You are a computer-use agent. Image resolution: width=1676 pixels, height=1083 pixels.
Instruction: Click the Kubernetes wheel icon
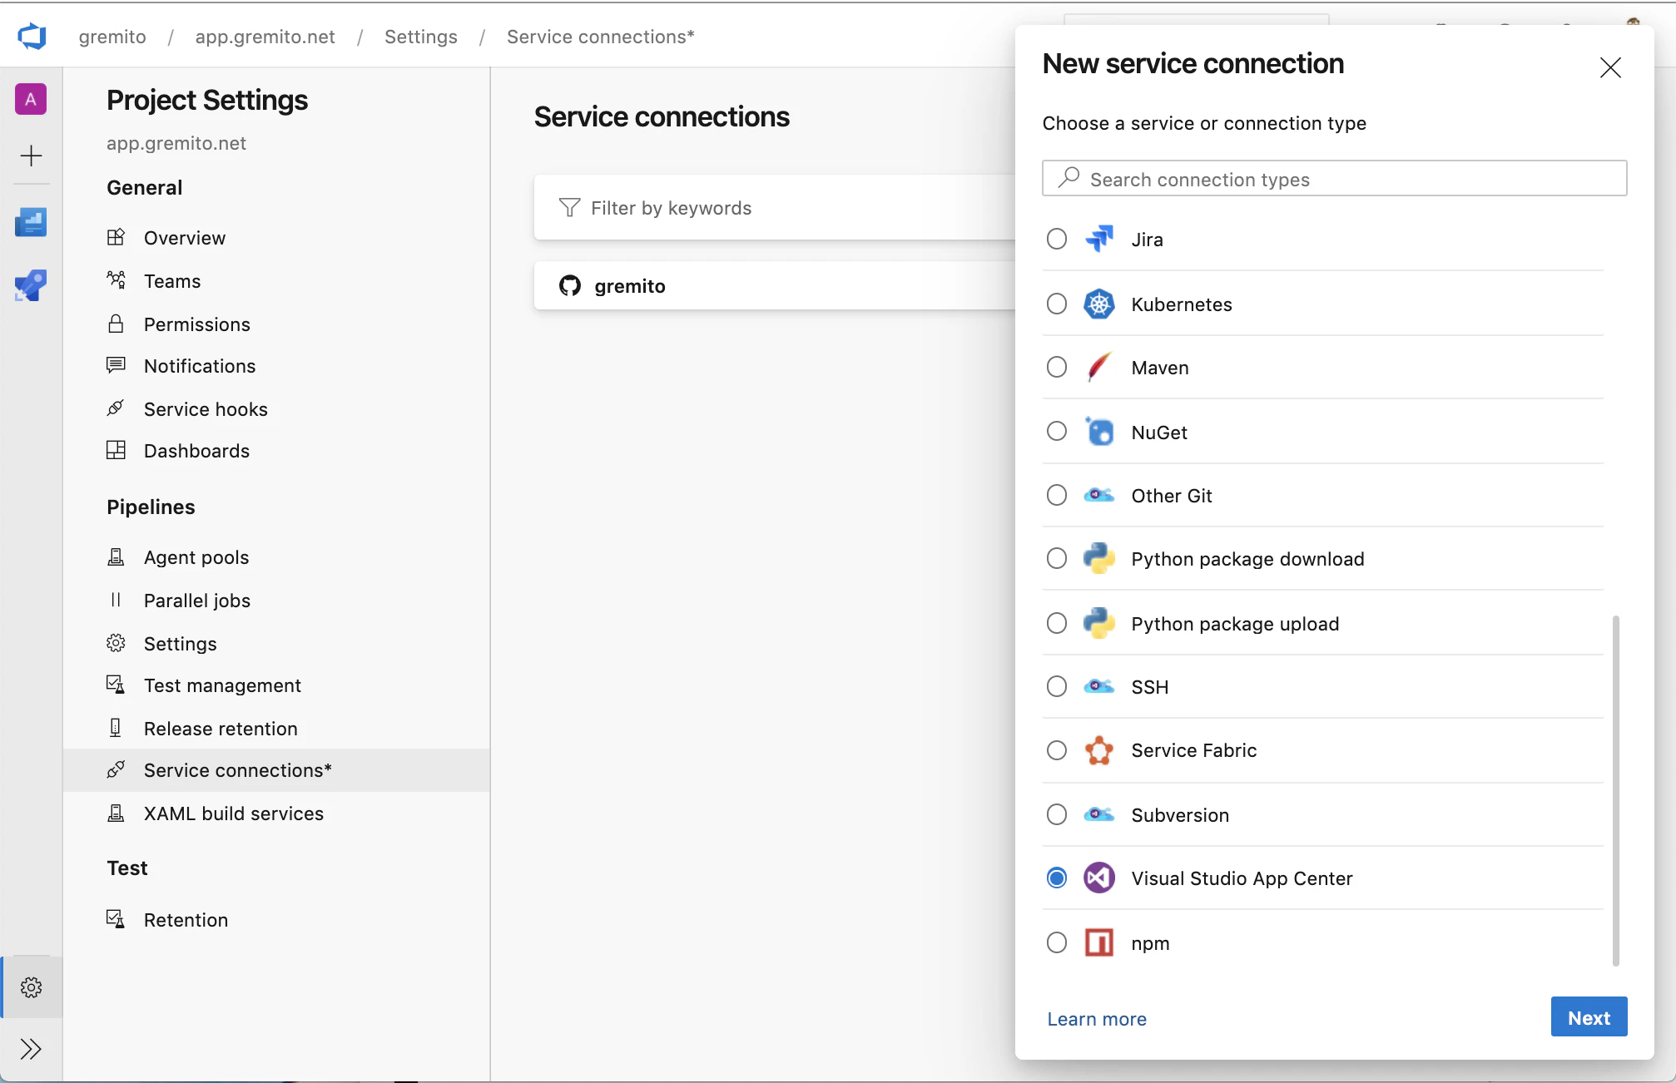pos(1099,304)
